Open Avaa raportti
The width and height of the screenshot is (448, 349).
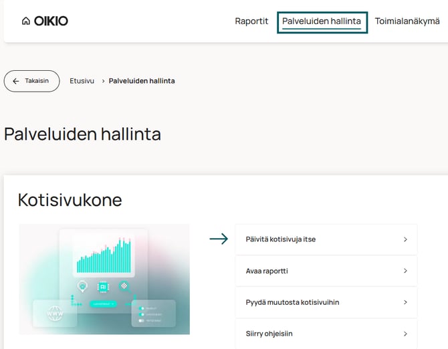pos(326,271)
